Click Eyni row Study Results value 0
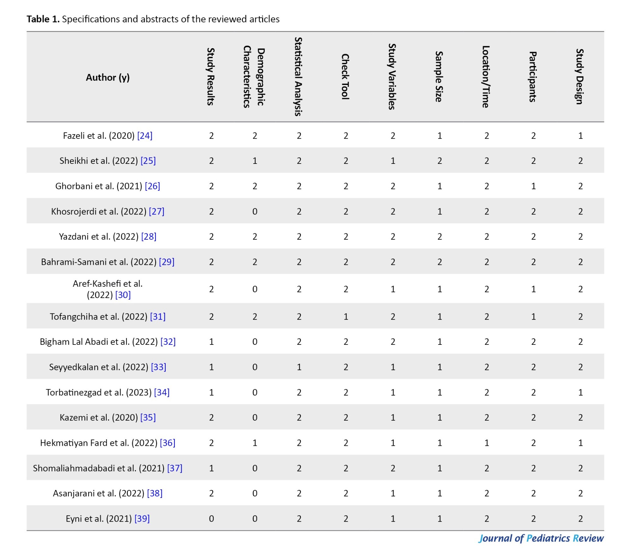This screenshot has width=631, height=556. click(x=211, y=519)
